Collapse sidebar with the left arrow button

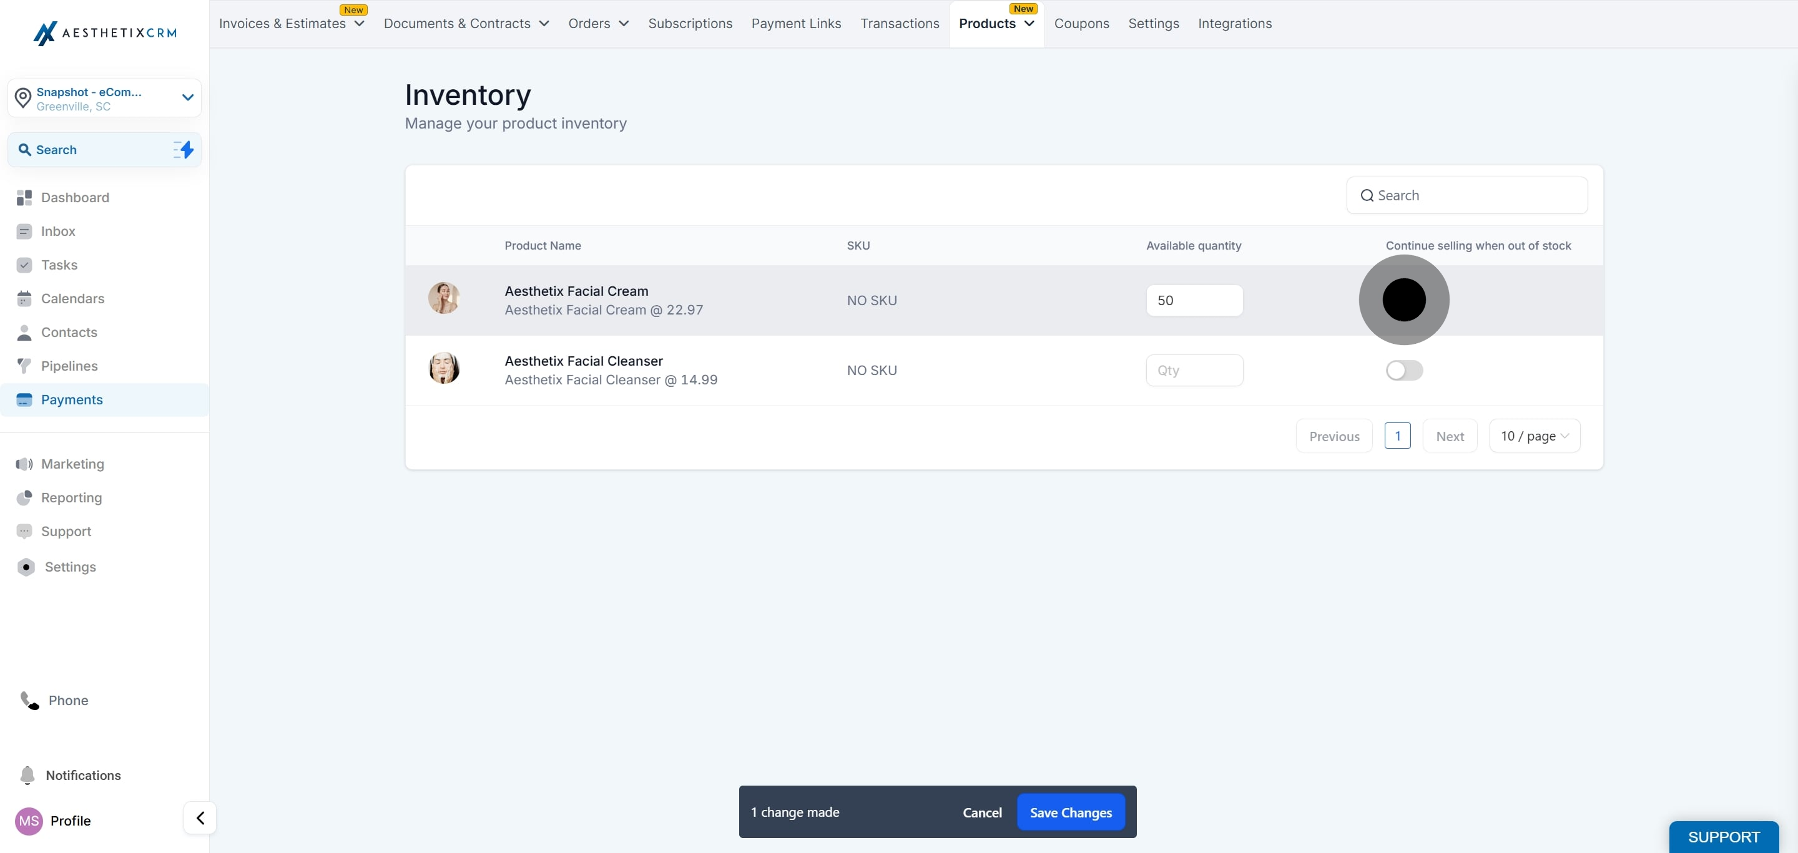click(x=200, y=817)
